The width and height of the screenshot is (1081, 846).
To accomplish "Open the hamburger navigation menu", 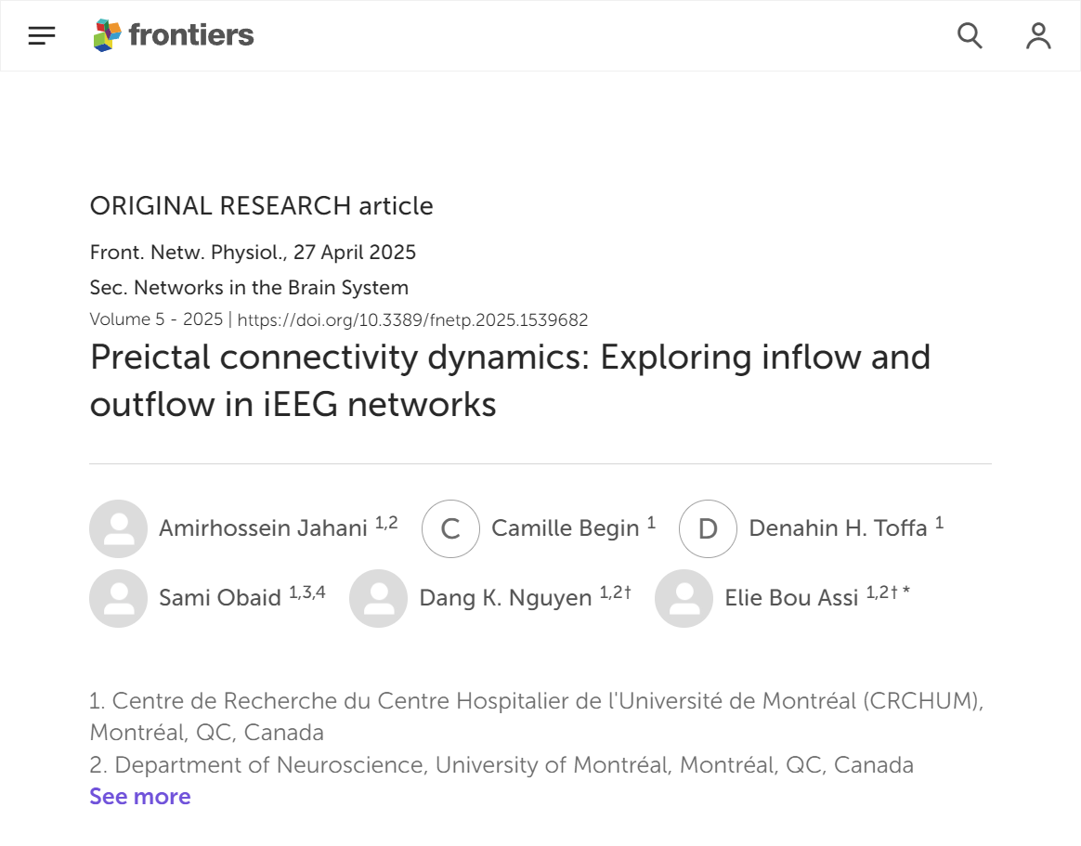I will click(x=42, y=36).
